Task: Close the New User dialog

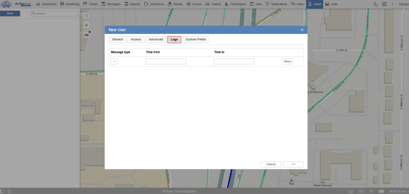Action: pyautogui.click(x=302, y=30)
